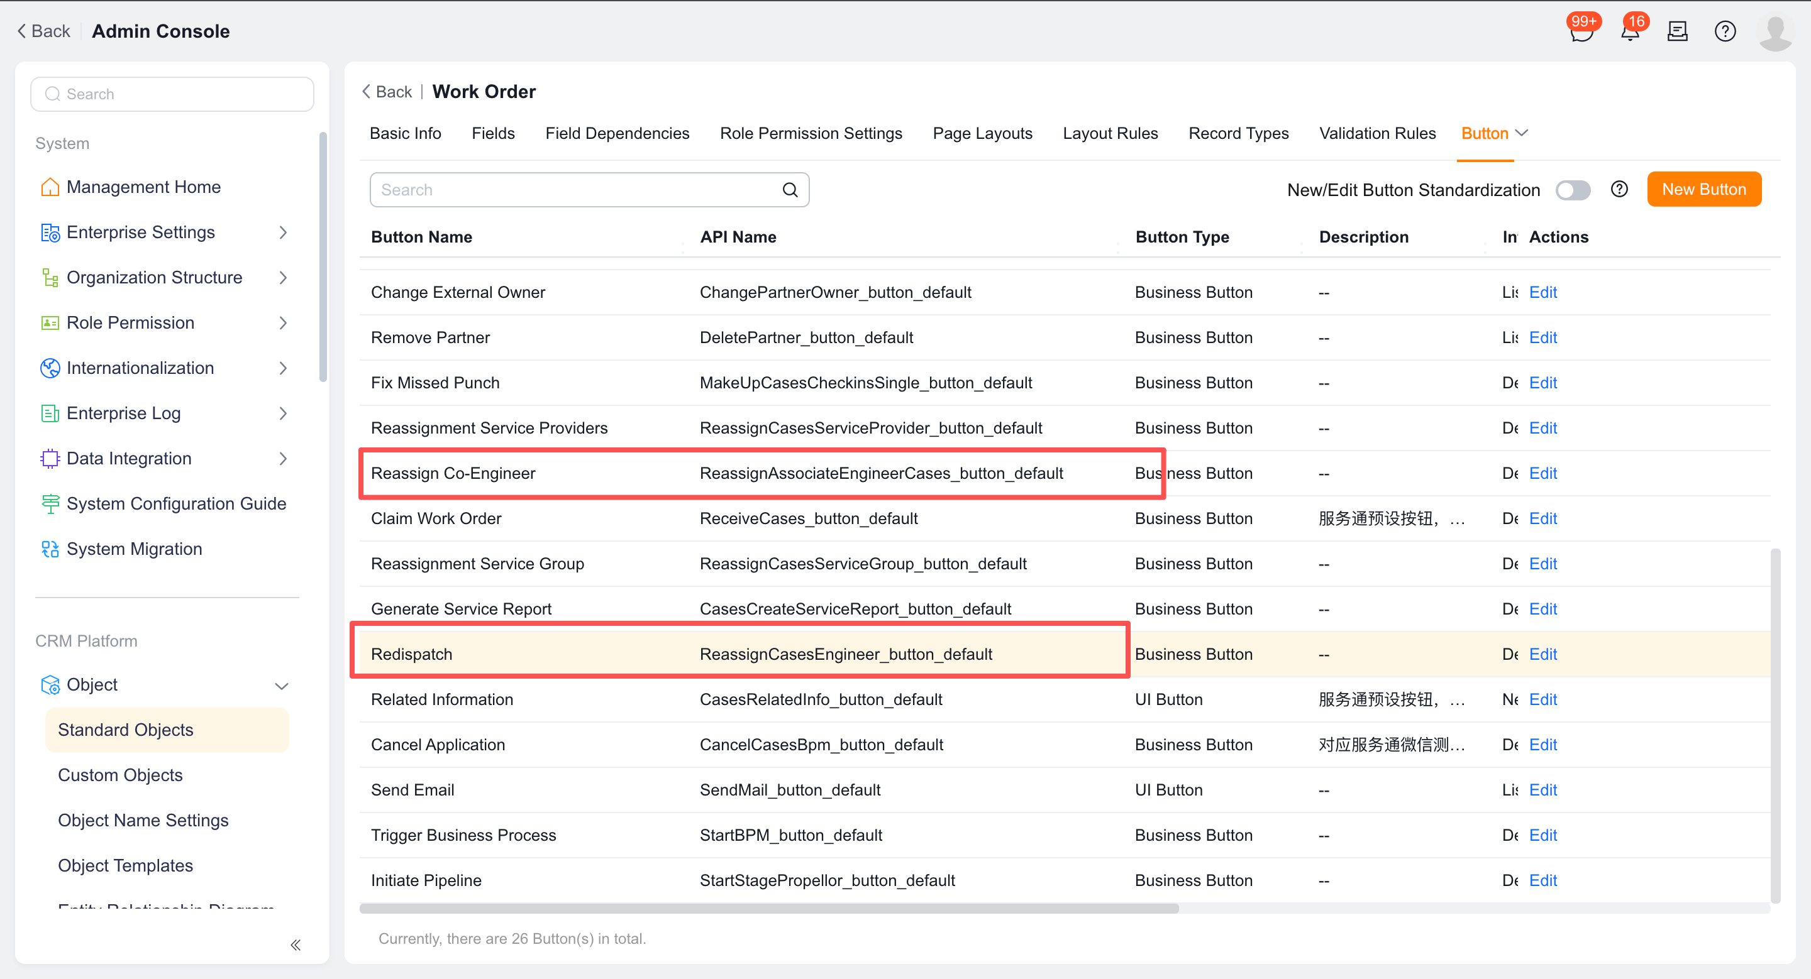
Task: Click the Admin Console top Back arrow
Action: [x=22, y=31]
